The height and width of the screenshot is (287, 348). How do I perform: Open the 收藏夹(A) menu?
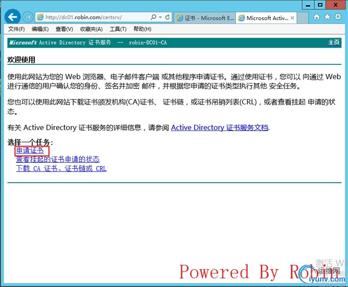pyautogui.click(x=91, y=29)
